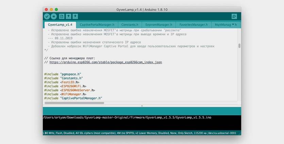Switch to the GyverLamp_v1.4 tab

coord(60,25)
